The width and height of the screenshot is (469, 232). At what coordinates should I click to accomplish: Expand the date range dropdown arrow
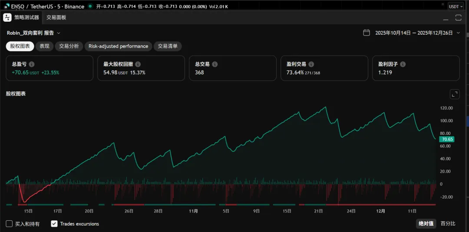(458, 33)
